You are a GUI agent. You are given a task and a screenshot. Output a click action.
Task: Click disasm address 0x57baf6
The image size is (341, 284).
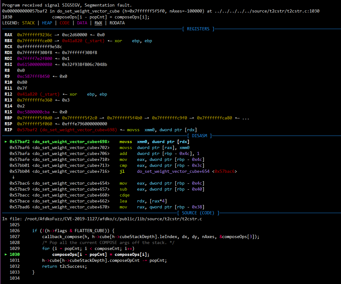[x=20, y=147]
